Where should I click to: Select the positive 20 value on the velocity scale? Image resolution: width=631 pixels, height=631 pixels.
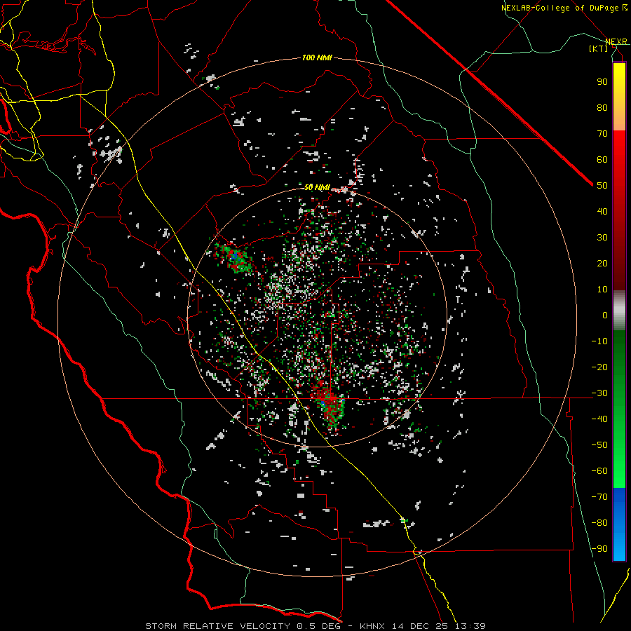pos(602,263)
